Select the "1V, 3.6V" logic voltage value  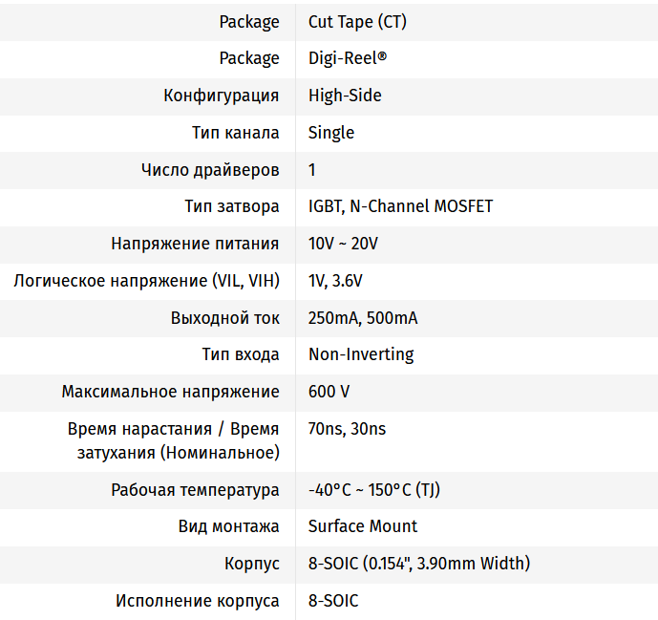coord(335,281)
